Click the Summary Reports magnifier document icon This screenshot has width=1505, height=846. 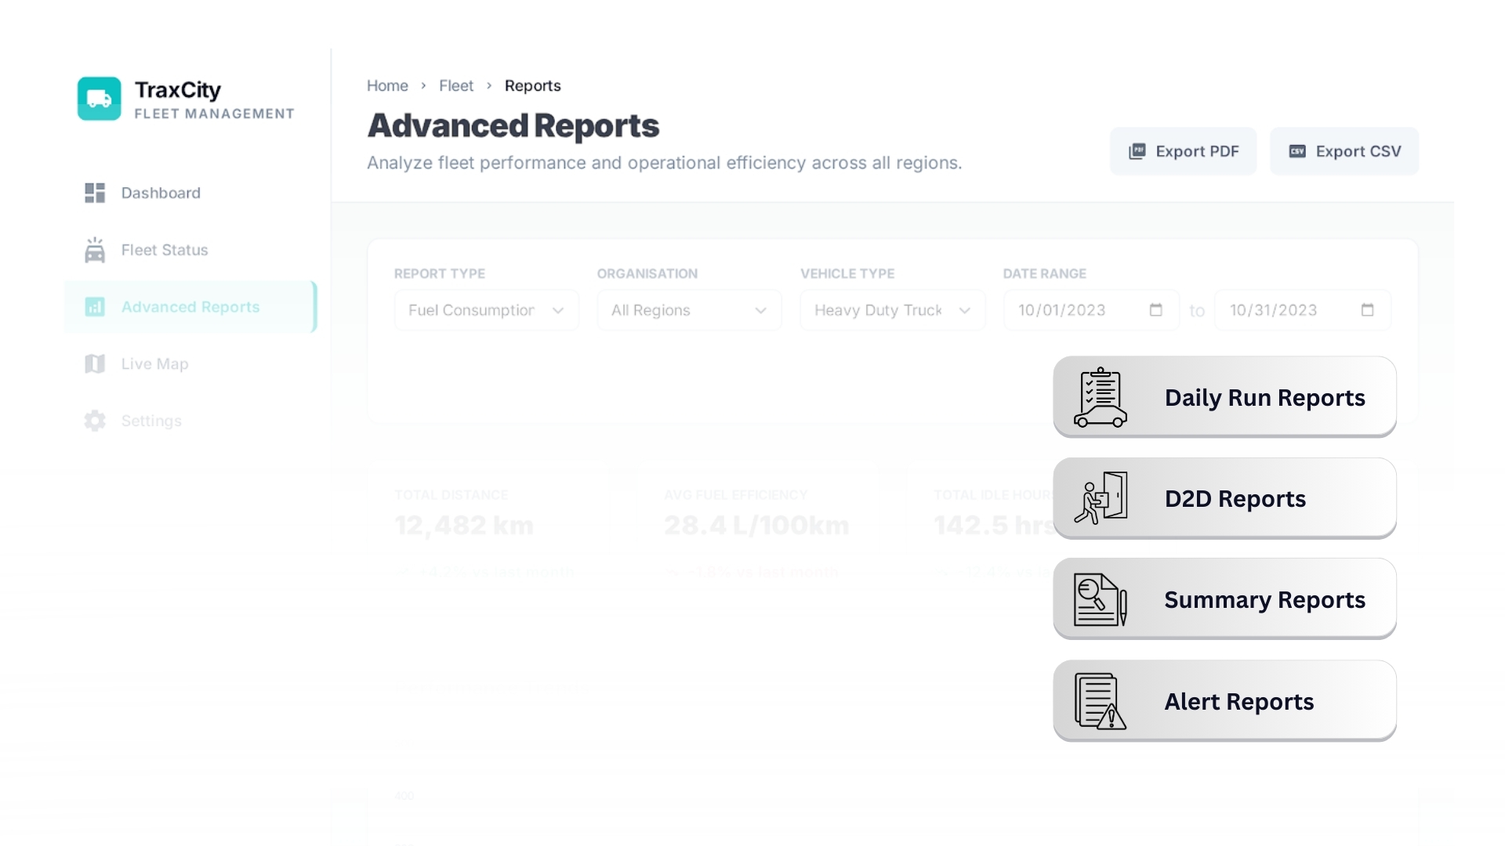coord(1101,599)
